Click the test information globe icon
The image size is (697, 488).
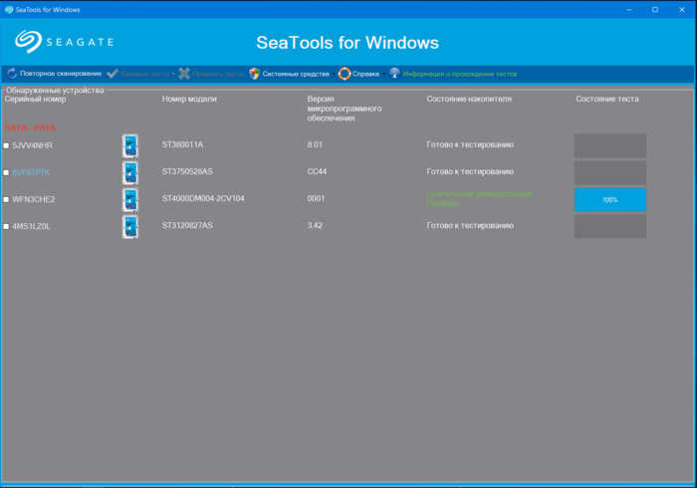pyautogui.click(x=394, y=74)
